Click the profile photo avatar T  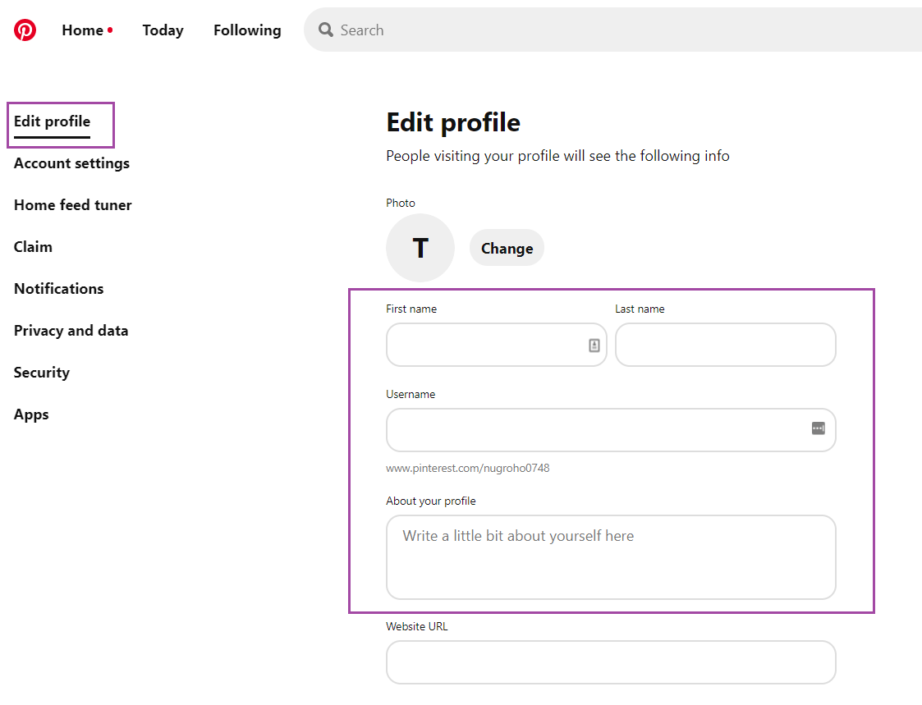pyautogui.click(x=420, y=248)
